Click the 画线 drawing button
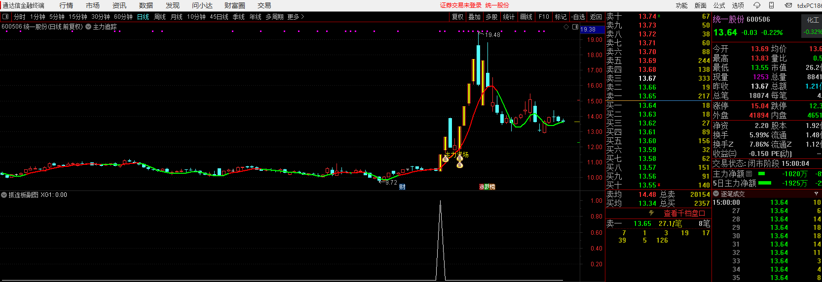The image size is (822, 282). pyautogui.click(x=526, y=17)
